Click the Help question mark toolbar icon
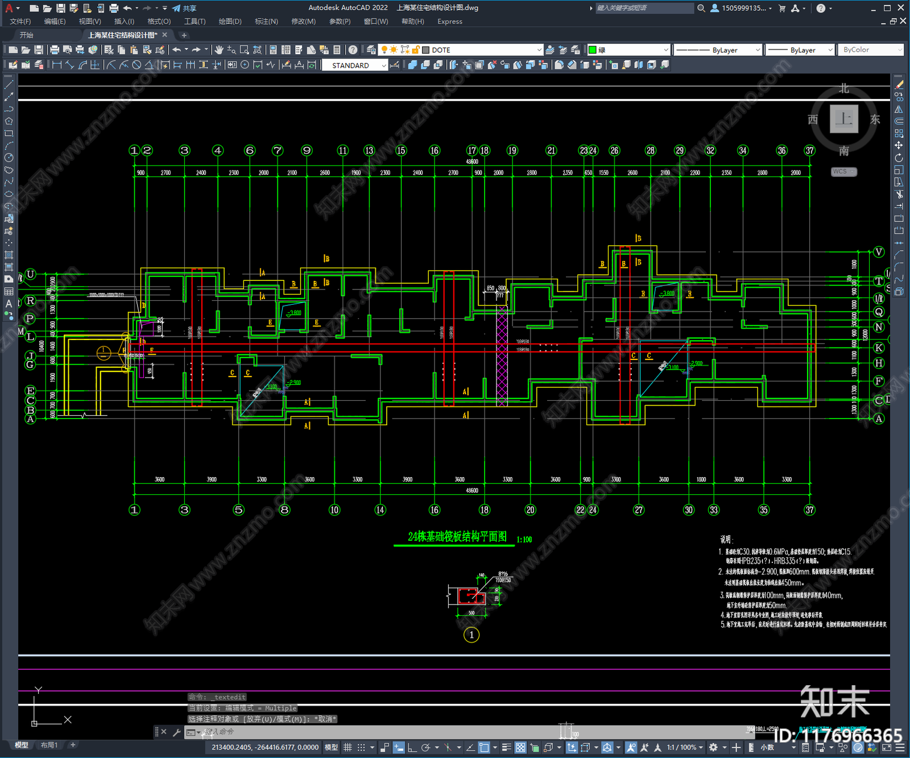The image size is (910, 758). click(x=353, y=50)
